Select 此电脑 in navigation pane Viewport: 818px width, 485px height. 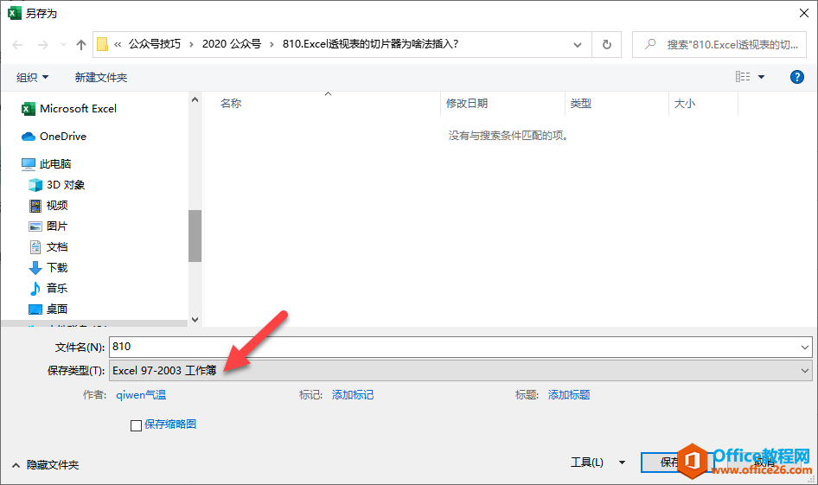(x=46, y=163)
